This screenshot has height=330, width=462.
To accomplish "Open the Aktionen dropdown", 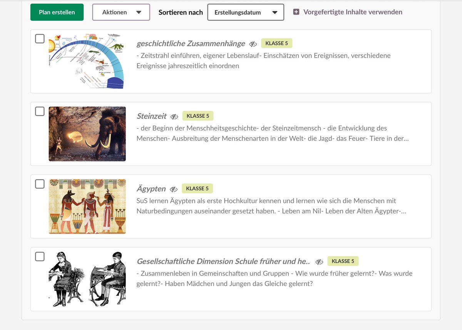I will (121, 12).
